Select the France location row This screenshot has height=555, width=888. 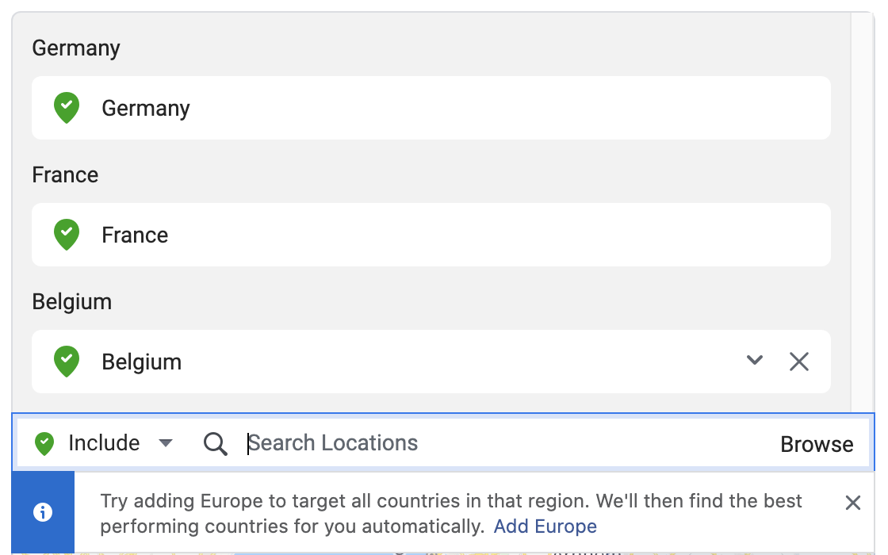click(x=431, y=235)
